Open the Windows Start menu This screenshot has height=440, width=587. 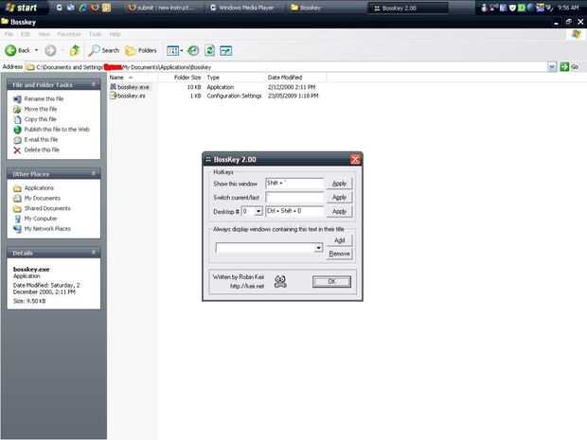pyautogui.click(x=22, y=8)
